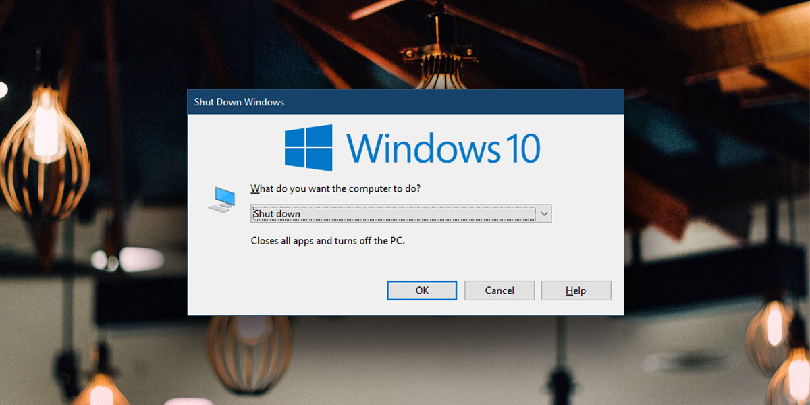The height and width of the screenshot is (405, 810).
Task: Select the 'Shut down' combo box field
Action: 401,214
